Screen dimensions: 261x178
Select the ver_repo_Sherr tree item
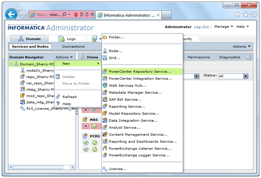[x=37, y=83]
